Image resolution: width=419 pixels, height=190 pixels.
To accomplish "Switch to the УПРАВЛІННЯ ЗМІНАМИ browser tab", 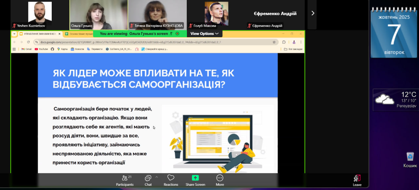I will [x=40, y=34].
